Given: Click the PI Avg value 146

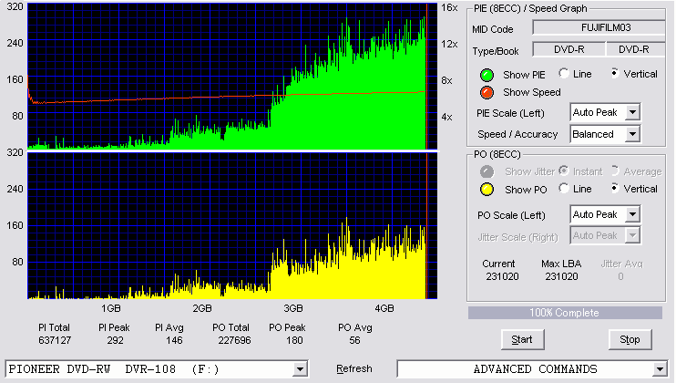Looking at the screenshot, I should point(174,340).
